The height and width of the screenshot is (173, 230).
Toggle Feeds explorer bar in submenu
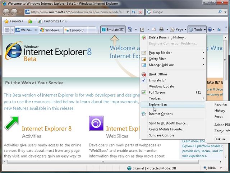tap(218, 117)
